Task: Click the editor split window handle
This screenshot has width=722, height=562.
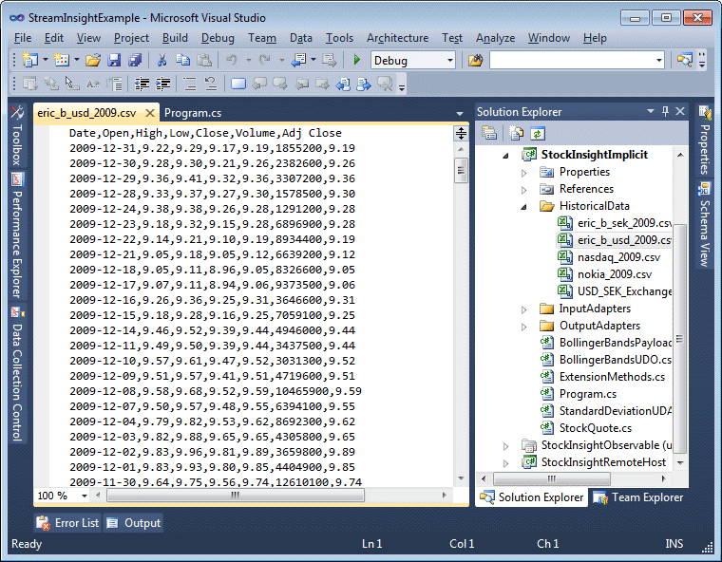Action: [x=461, y=134]
